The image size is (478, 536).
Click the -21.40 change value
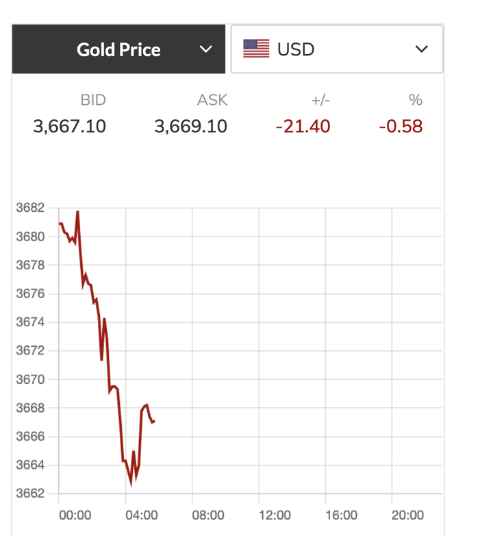(303, 126)
